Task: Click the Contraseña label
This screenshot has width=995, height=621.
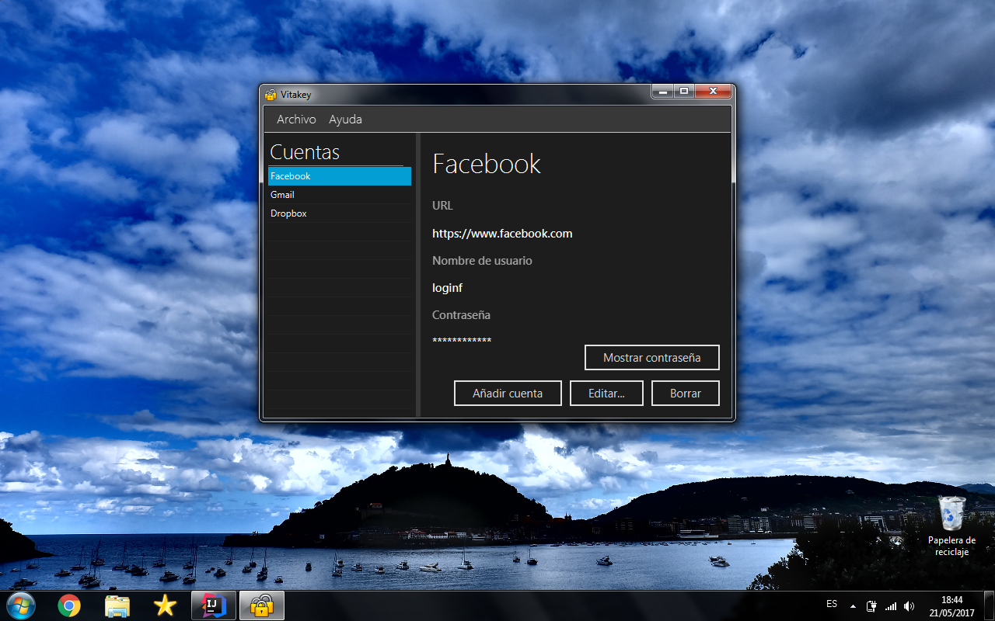Action: [461, 315]
